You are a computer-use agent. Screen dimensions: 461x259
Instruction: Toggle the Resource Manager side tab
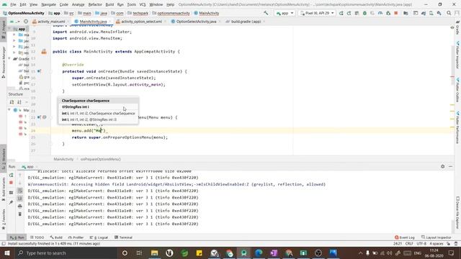4,63
